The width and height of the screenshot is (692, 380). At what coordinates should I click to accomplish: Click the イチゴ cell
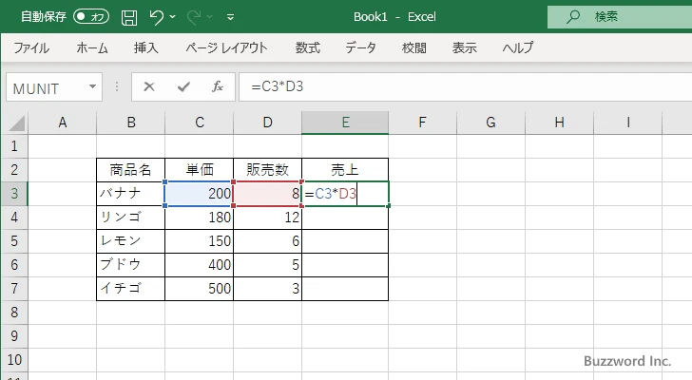pyautogui.click(x=130, y=289)
